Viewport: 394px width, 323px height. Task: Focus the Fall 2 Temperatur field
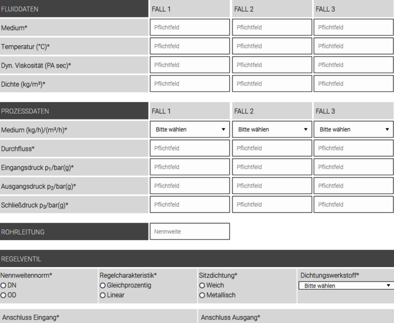[272, 46]
